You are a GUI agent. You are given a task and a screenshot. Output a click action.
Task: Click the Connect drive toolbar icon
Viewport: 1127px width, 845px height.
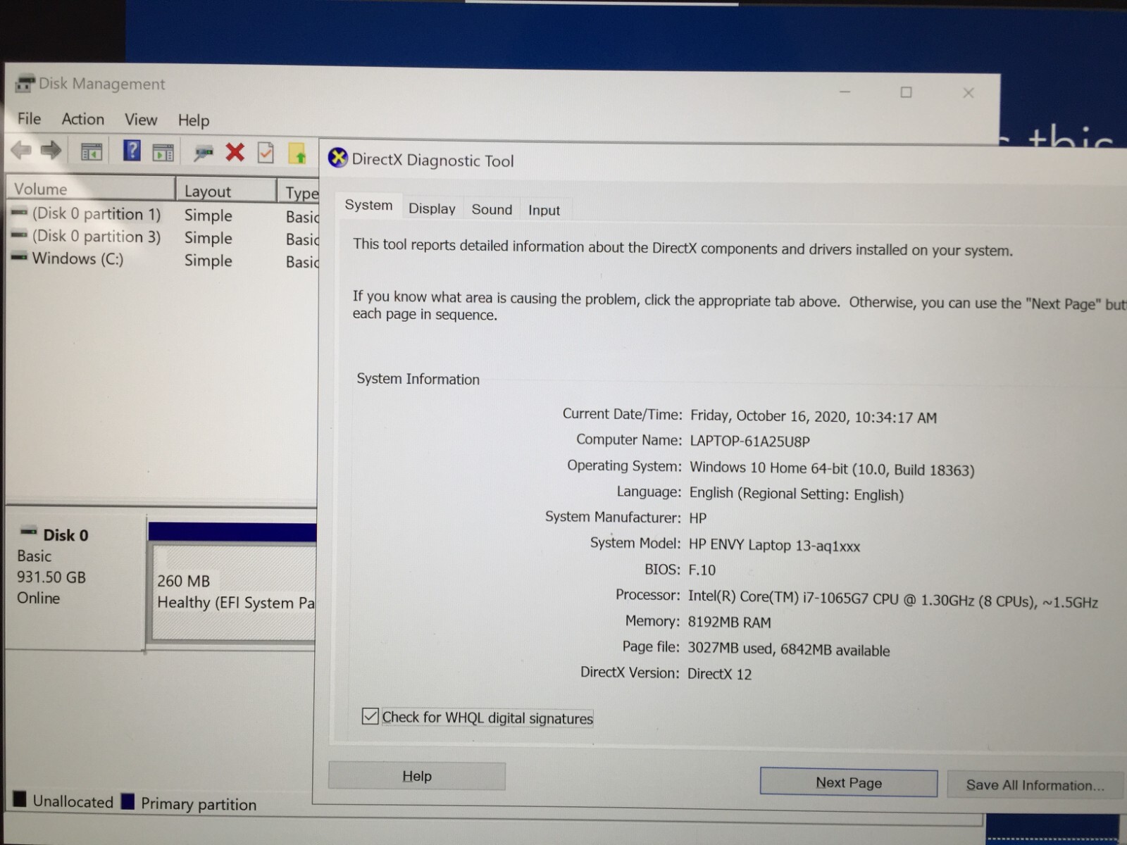204,152
